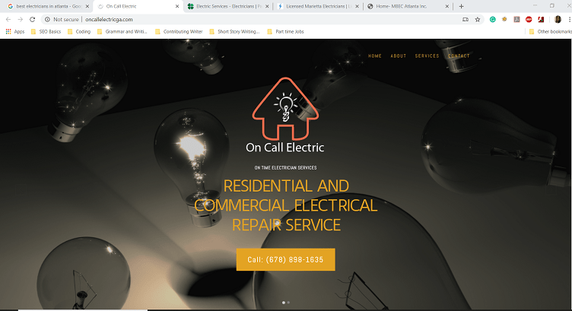Viewport: 572px width, 311px height.
Task: Switch to the Home- MBEC Atlanta Inc. tab
Action: tap(408, 7)
